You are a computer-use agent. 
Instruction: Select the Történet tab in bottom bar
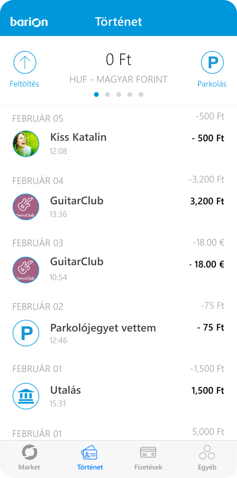pyautogui.click(x=90, y=458)
